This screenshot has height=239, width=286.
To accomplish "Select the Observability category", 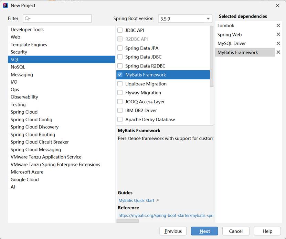I will [x=62, y=97].
